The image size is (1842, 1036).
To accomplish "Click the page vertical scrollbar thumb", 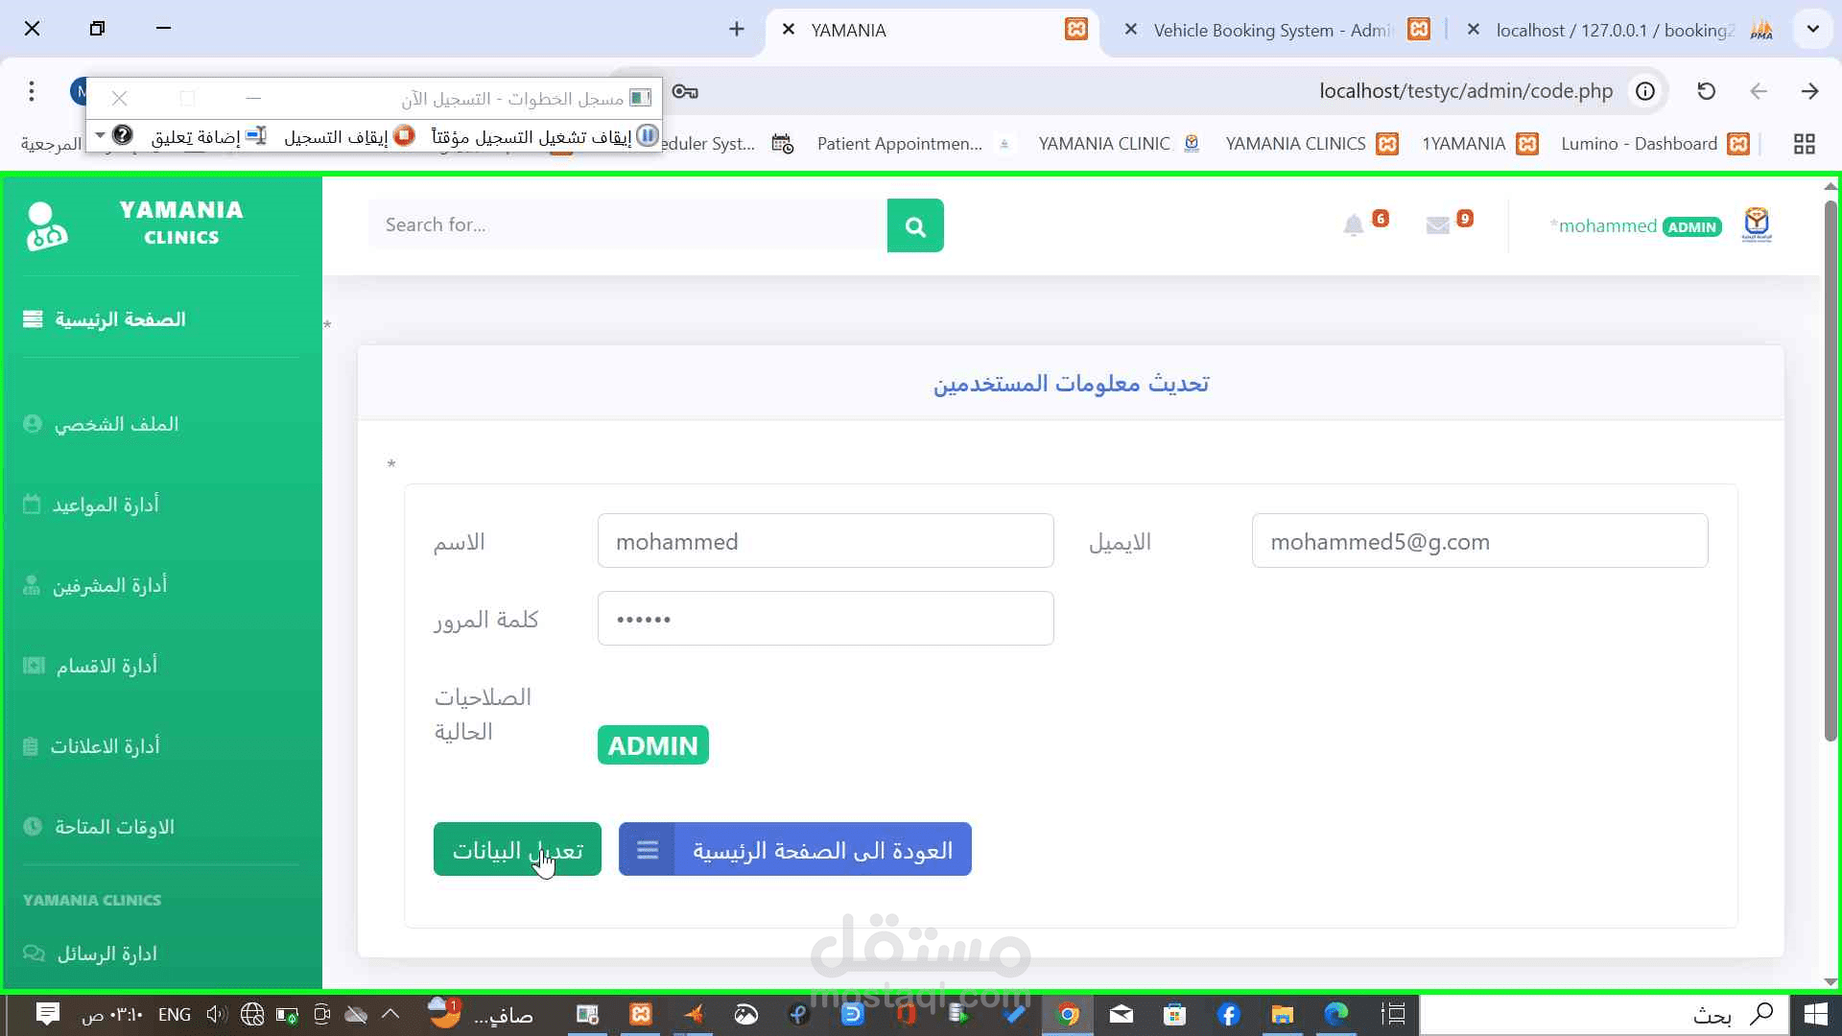I will pyautogui.click(x=1830, y=470).
